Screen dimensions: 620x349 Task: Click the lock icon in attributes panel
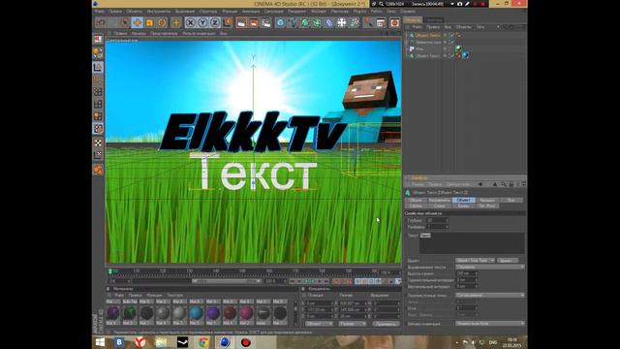(x=511, y=184)
